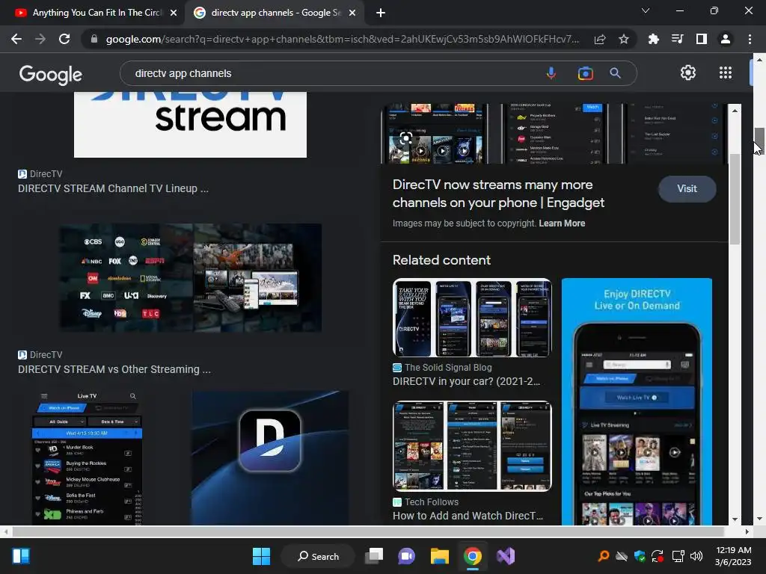Submit search with magnifier icon
This screenshot has width=766, height=574.
click(x=615, y=73)
